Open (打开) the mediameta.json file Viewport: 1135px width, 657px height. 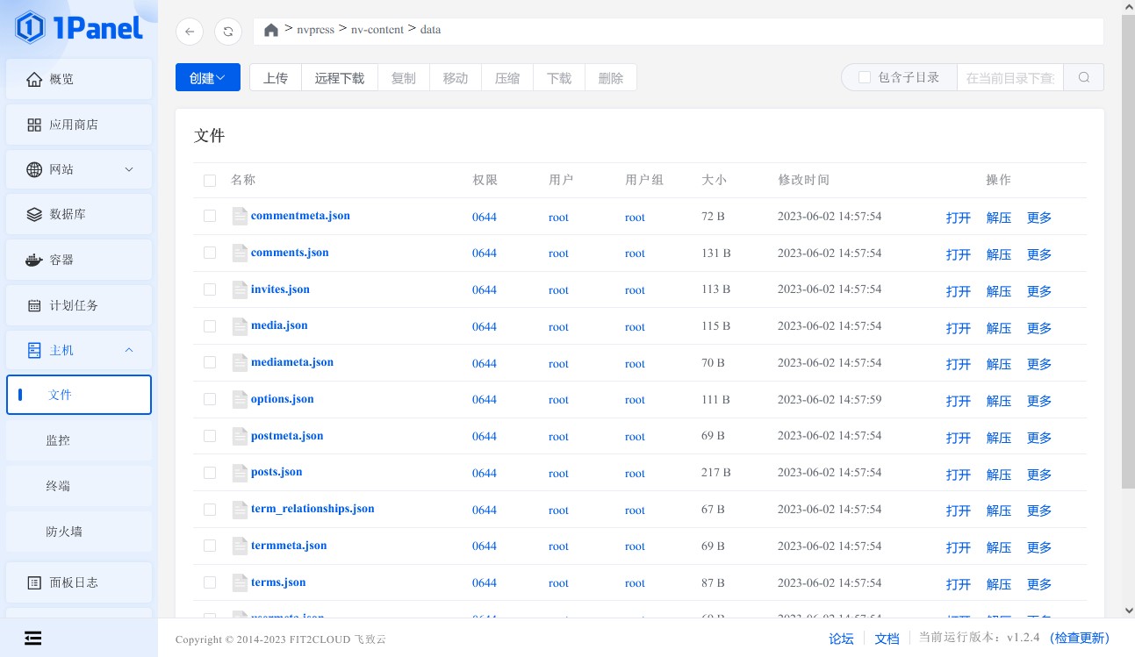point(959,364)
